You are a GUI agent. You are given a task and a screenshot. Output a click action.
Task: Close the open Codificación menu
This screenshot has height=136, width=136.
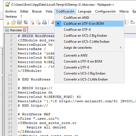[65, 11]
